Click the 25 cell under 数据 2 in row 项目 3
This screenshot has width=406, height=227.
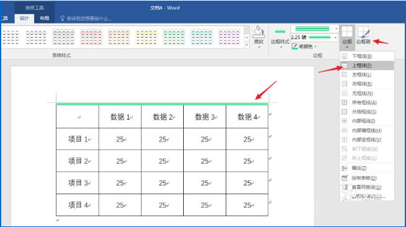click(x=163, y=183)
